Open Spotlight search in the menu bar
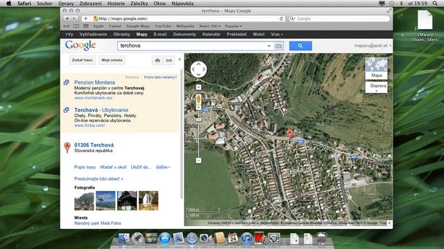This screenshot has width=444, height=249. click(x=435, y=3)
